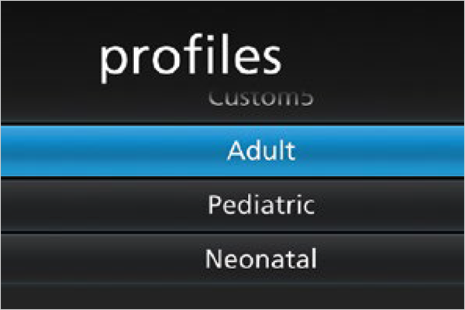Click the Neonatal text label
Viewport: 465px width, 310px height.
[260, 257]
